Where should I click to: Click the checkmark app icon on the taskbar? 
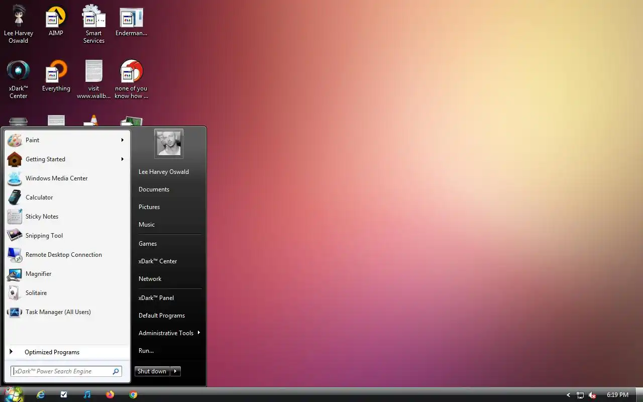64,395
